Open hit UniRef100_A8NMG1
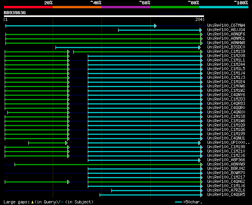Screen dimensions: 252x205 pyautogui.click(x=226, y=38)
